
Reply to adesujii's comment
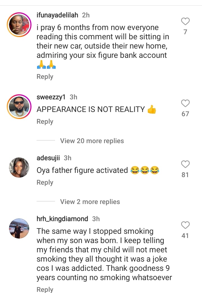click(45, 182)
